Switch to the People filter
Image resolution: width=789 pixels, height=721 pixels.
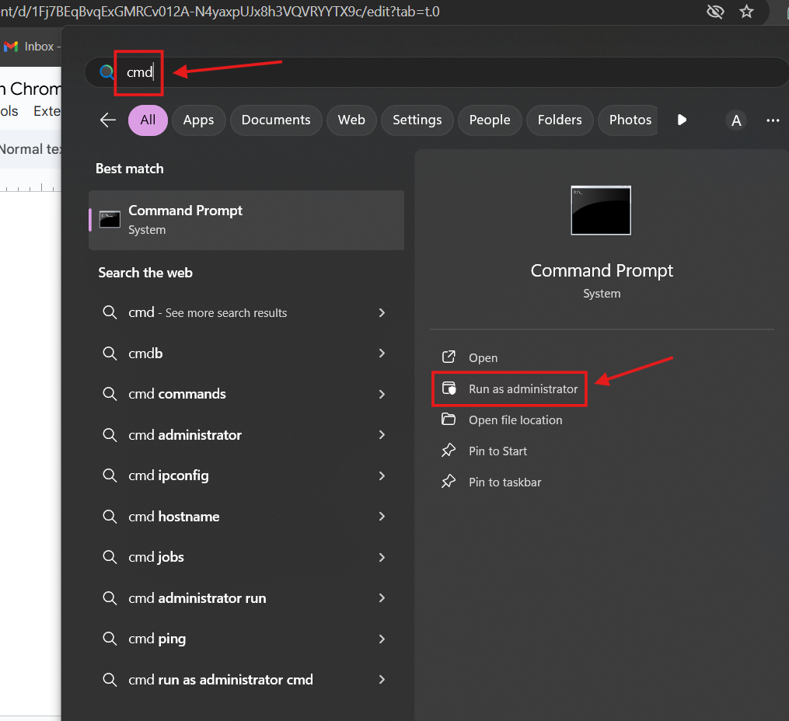(x=490, y=120)
